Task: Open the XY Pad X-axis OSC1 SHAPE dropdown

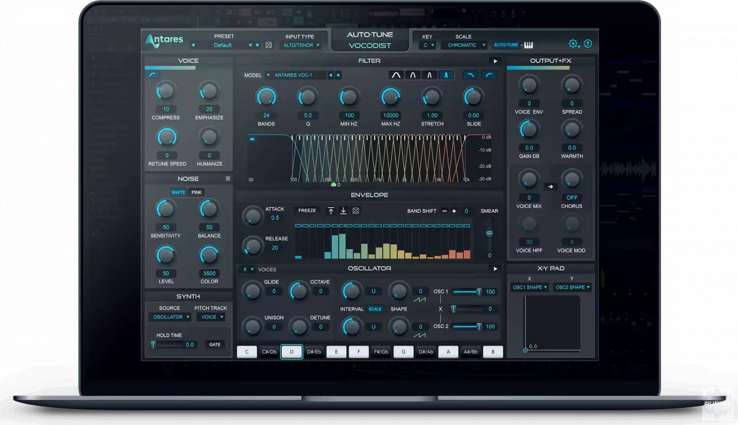Action: click(x=530, y=287)
